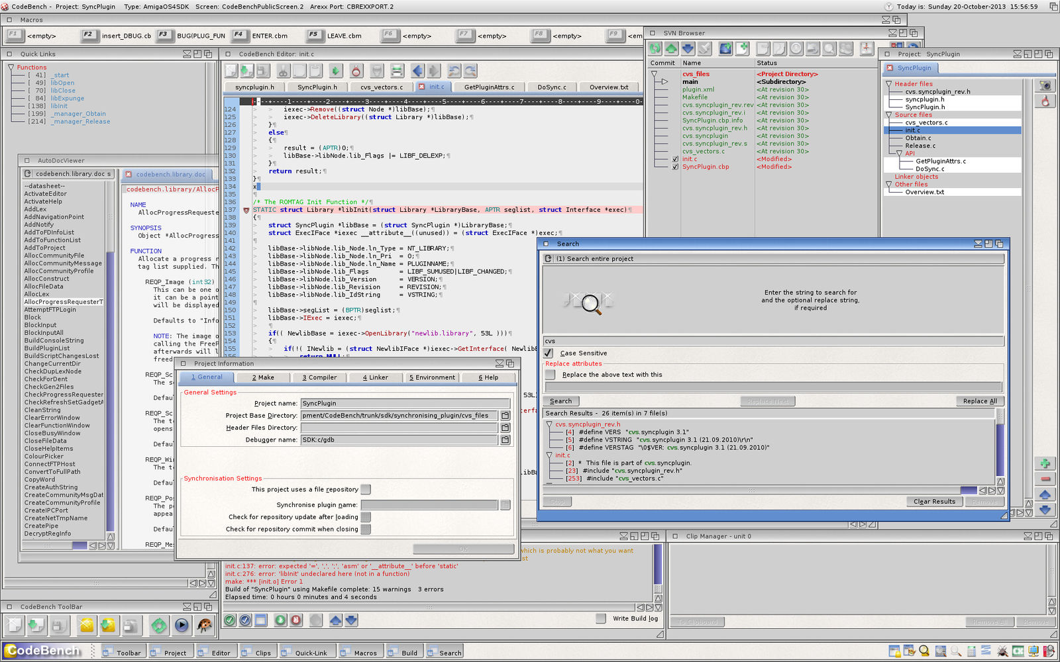Image resolution: width=1060 pixels, height=662 pixels.
Task: Click the blue down-arrow icon in SVN Browser
Action: click(x=688, y=48)
